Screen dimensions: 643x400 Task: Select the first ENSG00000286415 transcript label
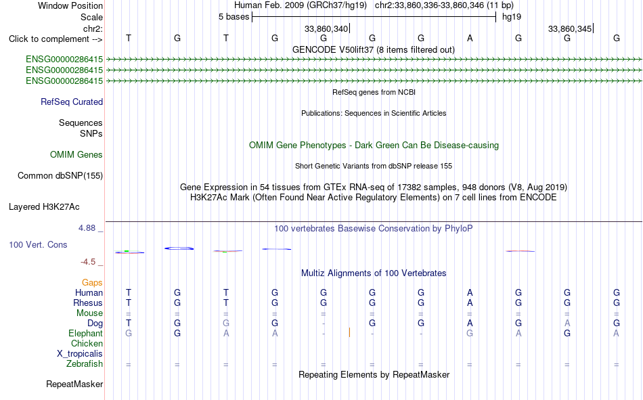pos(64,59)
